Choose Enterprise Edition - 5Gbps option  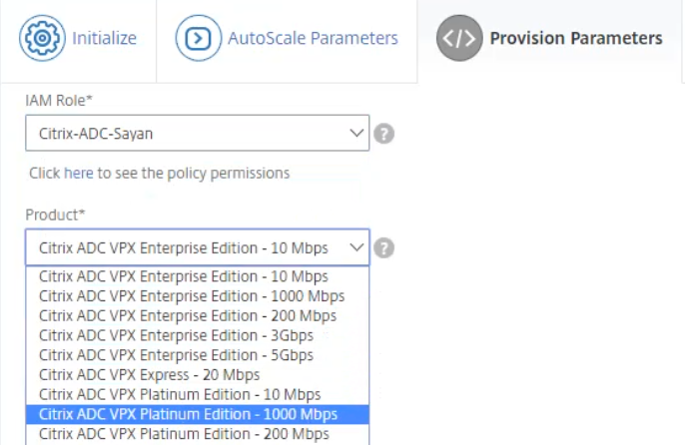click(176, 355)
